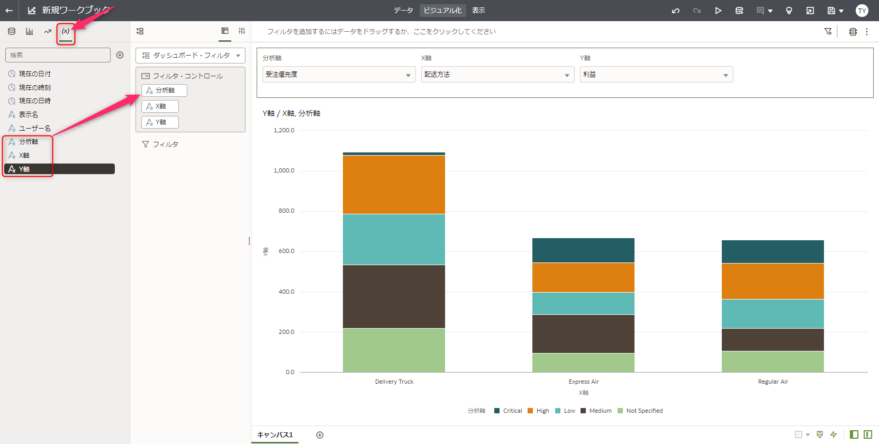
Task: Click the High legend color swatch
Action: [530, 411]
